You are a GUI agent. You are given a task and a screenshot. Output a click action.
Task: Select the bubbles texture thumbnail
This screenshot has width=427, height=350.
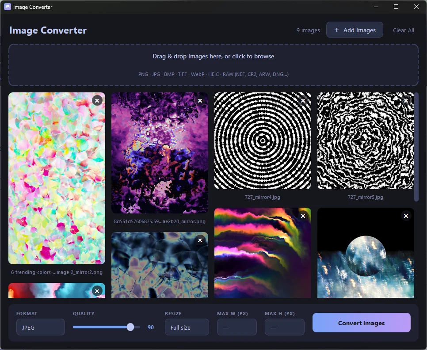160,265
